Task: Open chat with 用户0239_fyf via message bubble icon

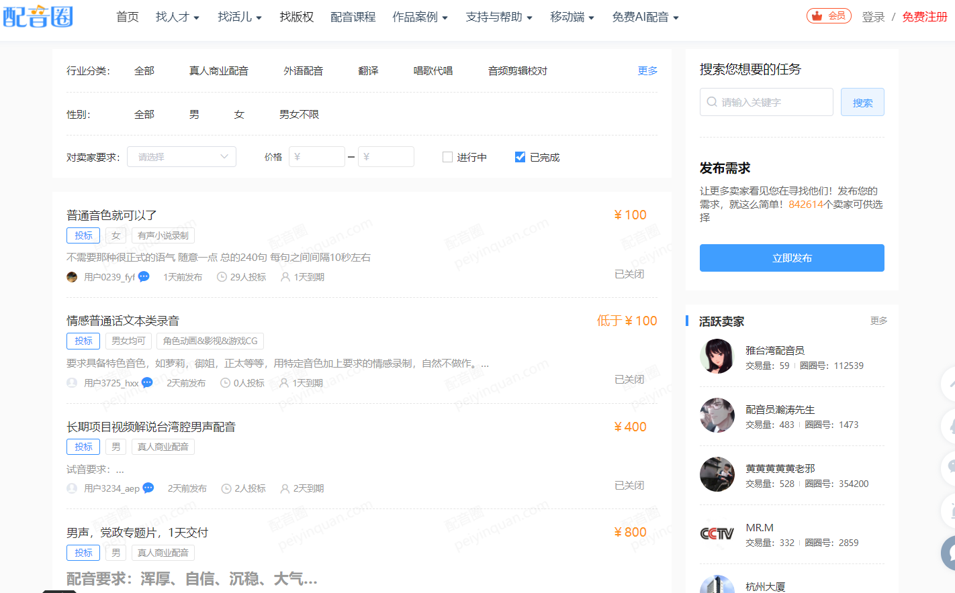Action: click(143, 276)
